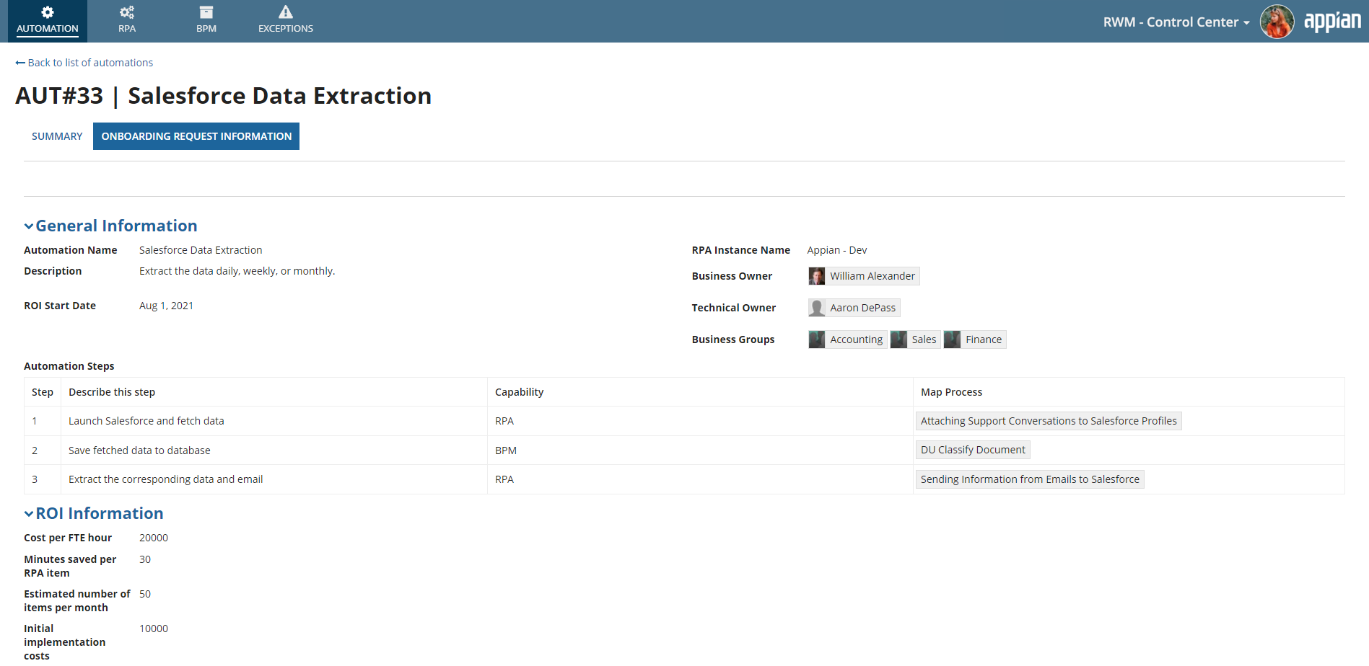Click the back arrow icon
The image size is (1369, 666).
[x=20, y=63]
